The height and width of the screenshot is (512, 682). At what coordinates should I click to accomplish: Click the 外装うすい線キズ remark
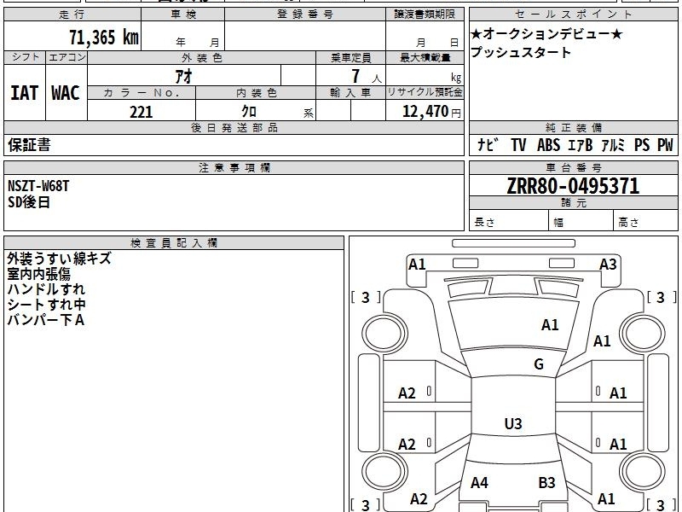[x=59, y=259]
